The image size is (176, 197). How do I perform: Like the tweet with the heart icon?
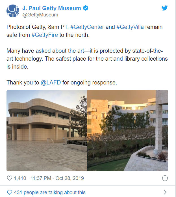(x=9, y=178)
